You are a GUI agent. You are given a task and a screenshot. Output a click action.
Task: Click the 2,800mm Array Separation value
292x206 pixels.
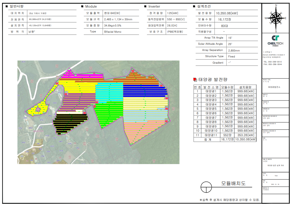234,50
